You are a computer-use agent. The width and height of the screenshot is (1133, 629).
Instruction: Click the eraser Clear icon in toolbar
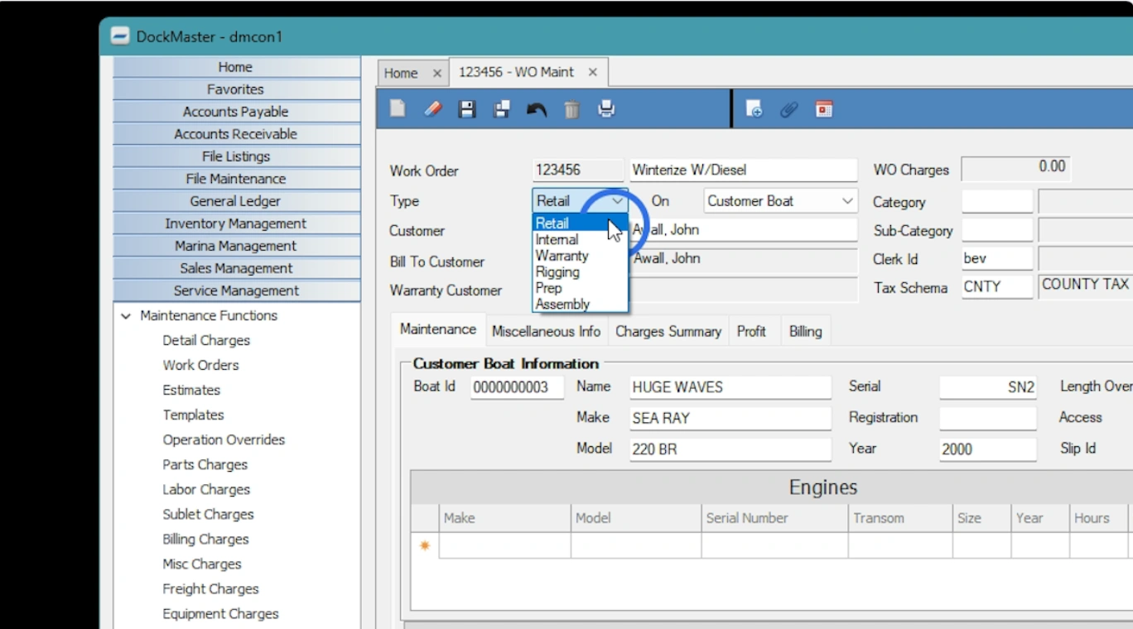point(432,109)
